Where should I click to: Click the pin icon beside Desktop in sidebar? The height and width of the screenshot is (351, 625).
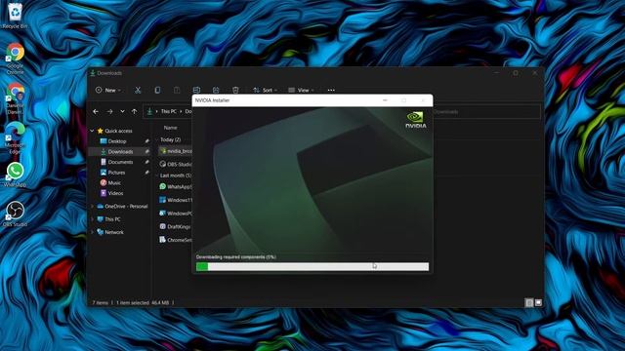pyautogui.click(x=146, y=141)
